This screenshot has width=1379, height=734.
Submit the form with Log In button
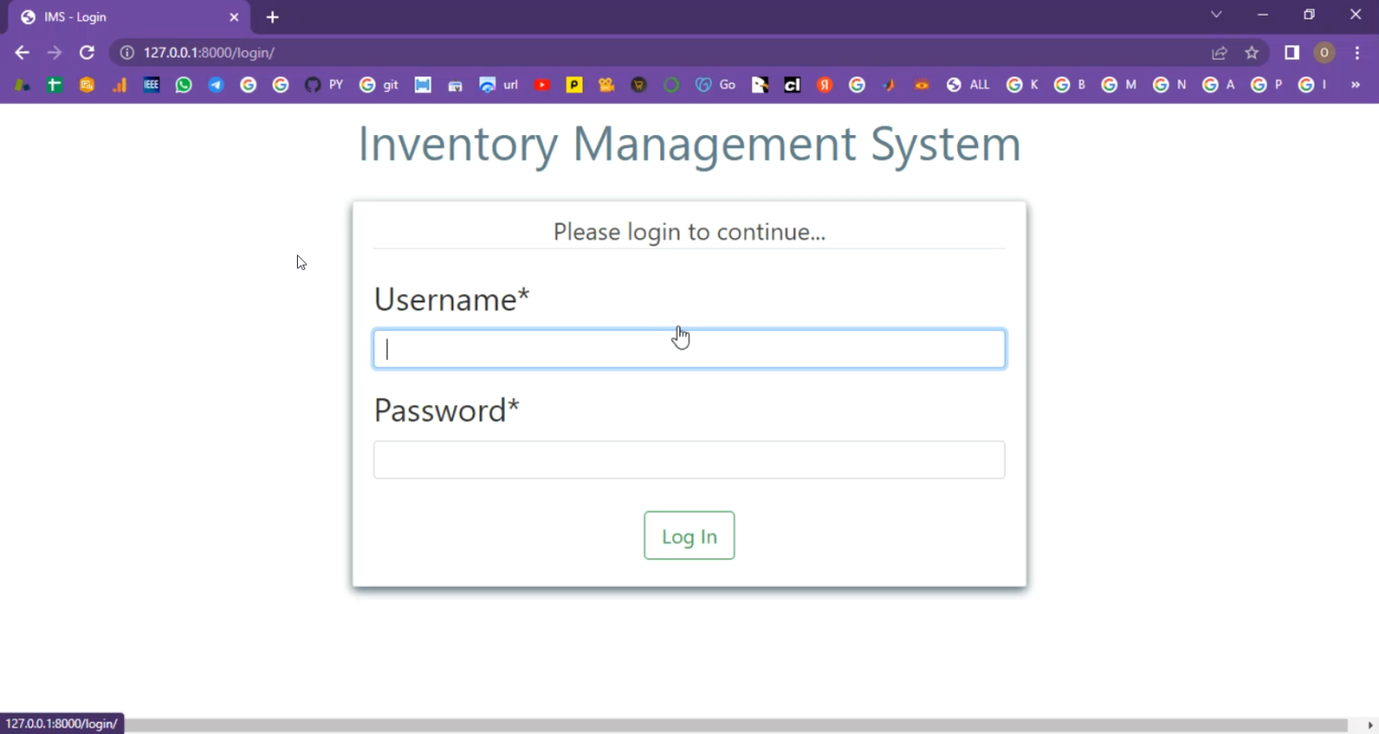click(689, 536)
